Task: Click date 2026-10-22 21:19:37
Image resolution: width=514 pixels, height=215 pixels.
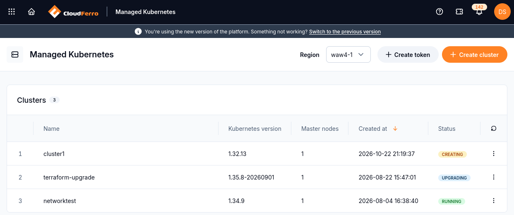Action: click(387, 154)
